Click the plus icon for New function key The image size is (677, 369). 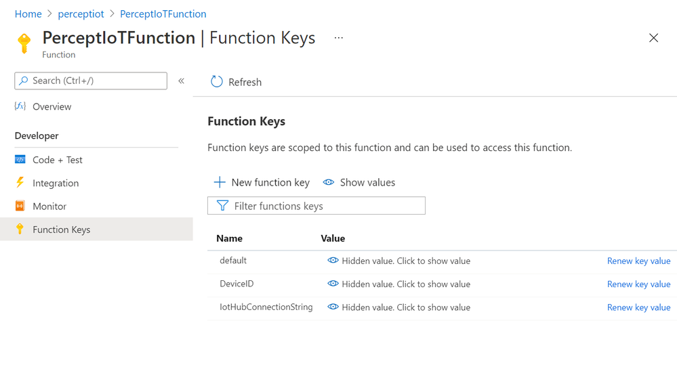click(220, 182)
